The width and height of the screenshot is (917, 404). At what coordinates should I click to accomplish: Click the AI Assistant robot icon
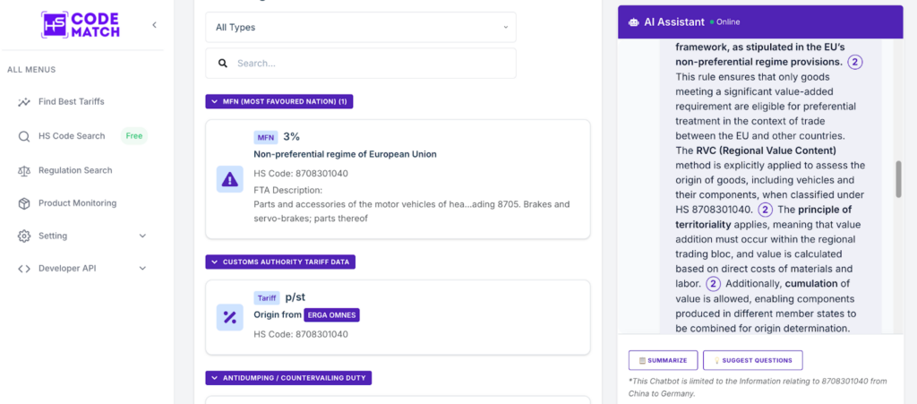point(633,22)
